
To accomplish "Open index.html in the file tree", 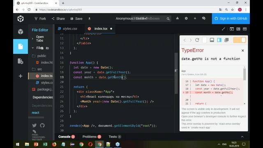I will point(44,62).
